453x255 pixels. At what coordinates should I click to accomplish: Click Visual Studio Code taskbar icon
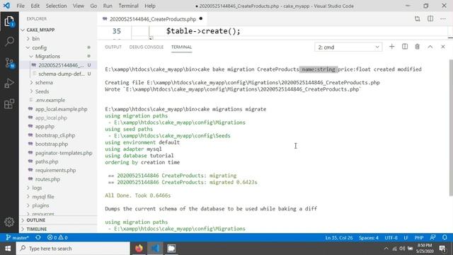(x=155, y=249)
